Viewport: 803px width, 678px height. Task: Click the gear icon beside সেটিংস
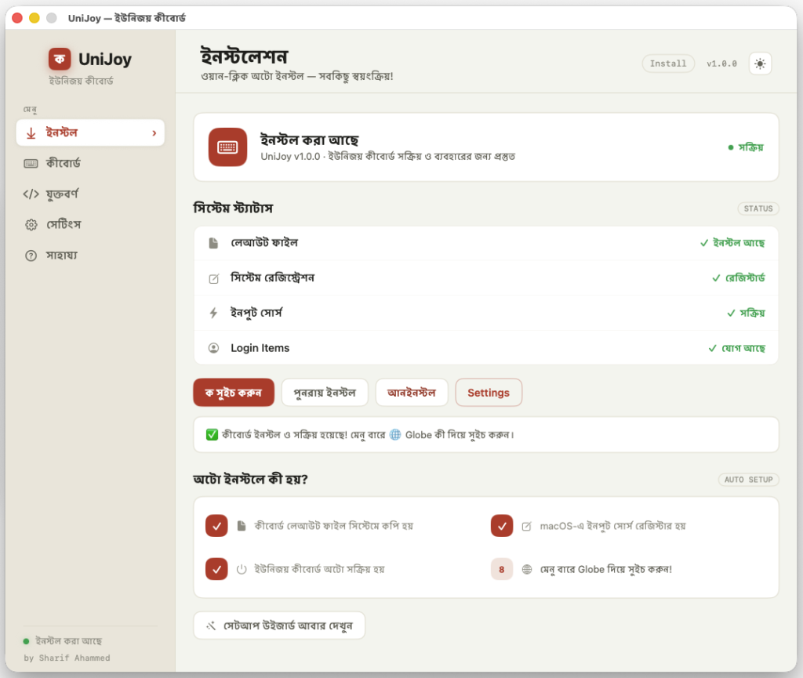31,225
